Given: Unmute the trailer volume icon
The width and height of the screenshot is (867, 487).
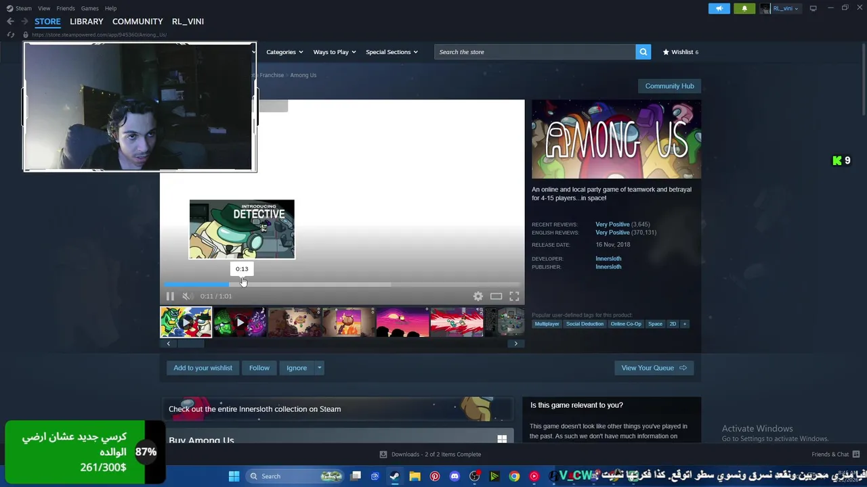Looking at the screenshot, I should click(188, 296).
